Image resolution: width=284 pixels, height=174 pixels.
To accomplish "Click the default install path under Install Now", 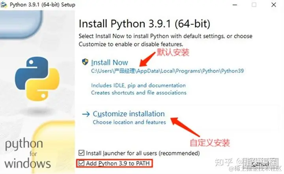I will tap(167, 71).
